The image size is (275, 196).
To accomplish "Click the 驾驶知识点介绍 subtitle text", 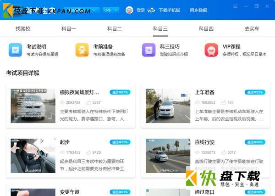I will click(174, 54).
